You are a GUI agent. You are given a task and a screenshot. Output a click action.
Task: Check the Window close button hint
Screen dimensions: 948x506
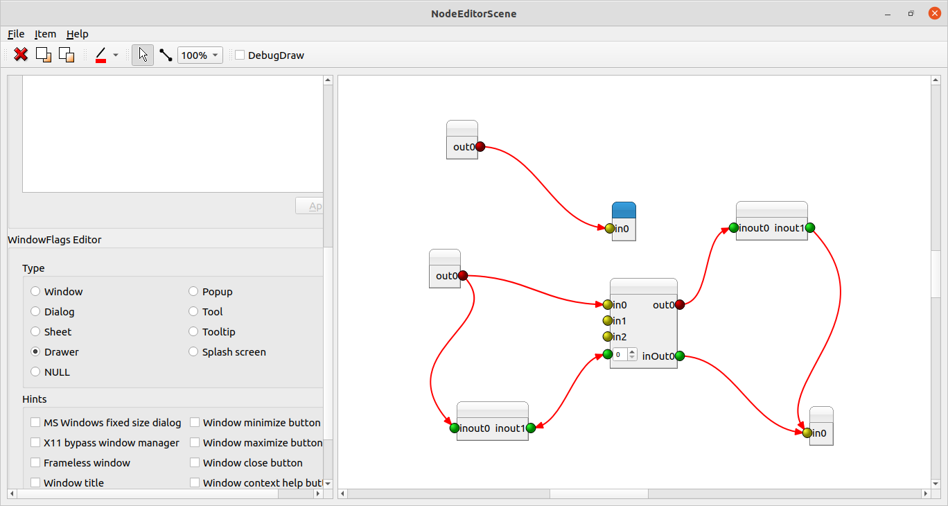(195, 463)
